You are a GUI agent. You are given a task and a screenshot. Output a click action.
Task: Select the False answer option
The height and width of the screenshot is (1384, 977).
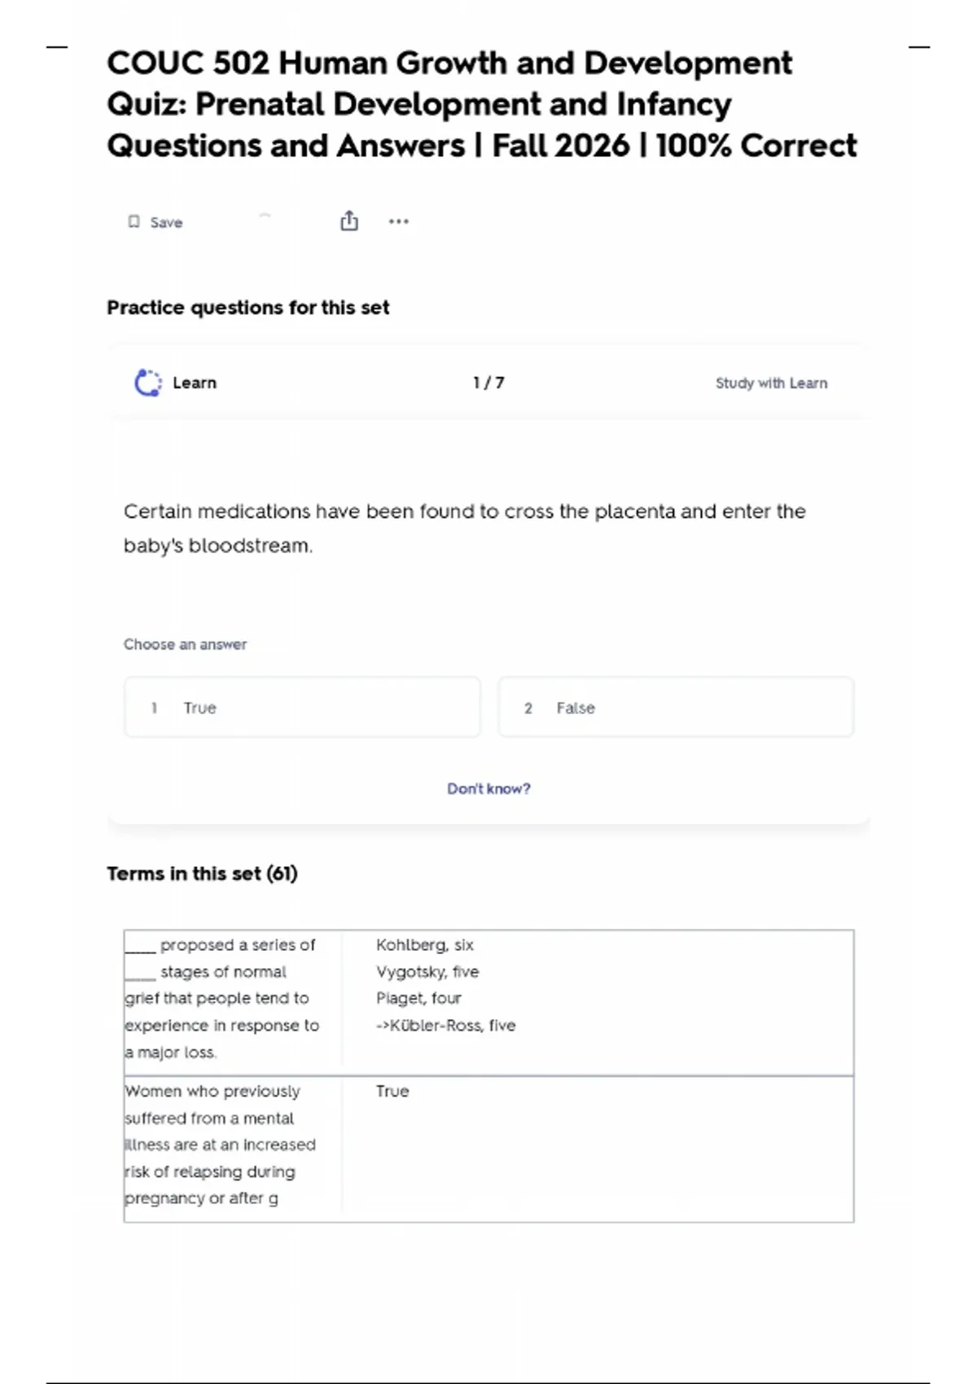tap(676, 707)
